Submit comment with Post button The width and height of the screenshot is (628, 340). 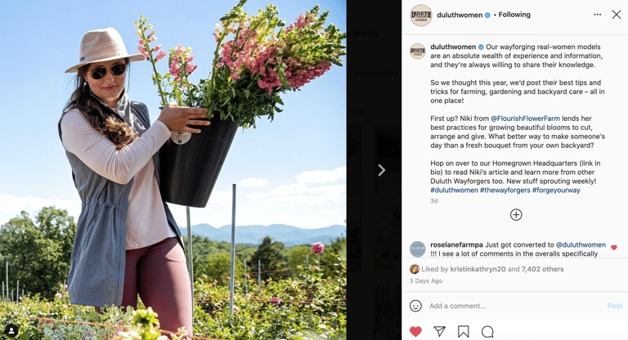click(614, 306)
